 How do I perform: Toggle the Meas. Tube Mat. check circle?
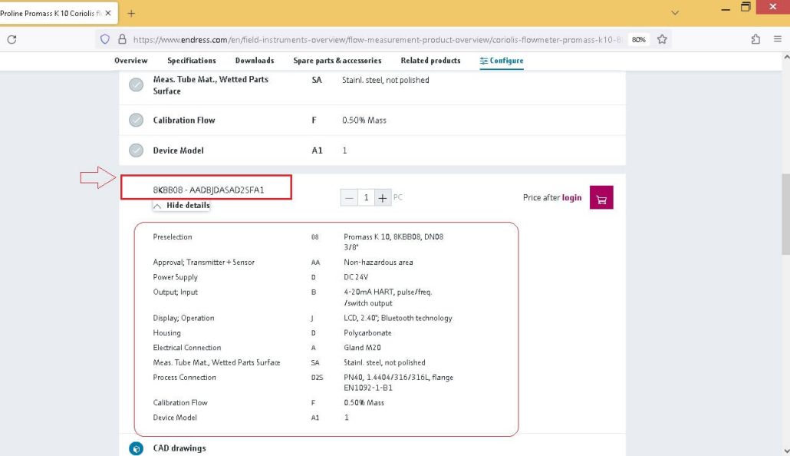pos(136,84)
